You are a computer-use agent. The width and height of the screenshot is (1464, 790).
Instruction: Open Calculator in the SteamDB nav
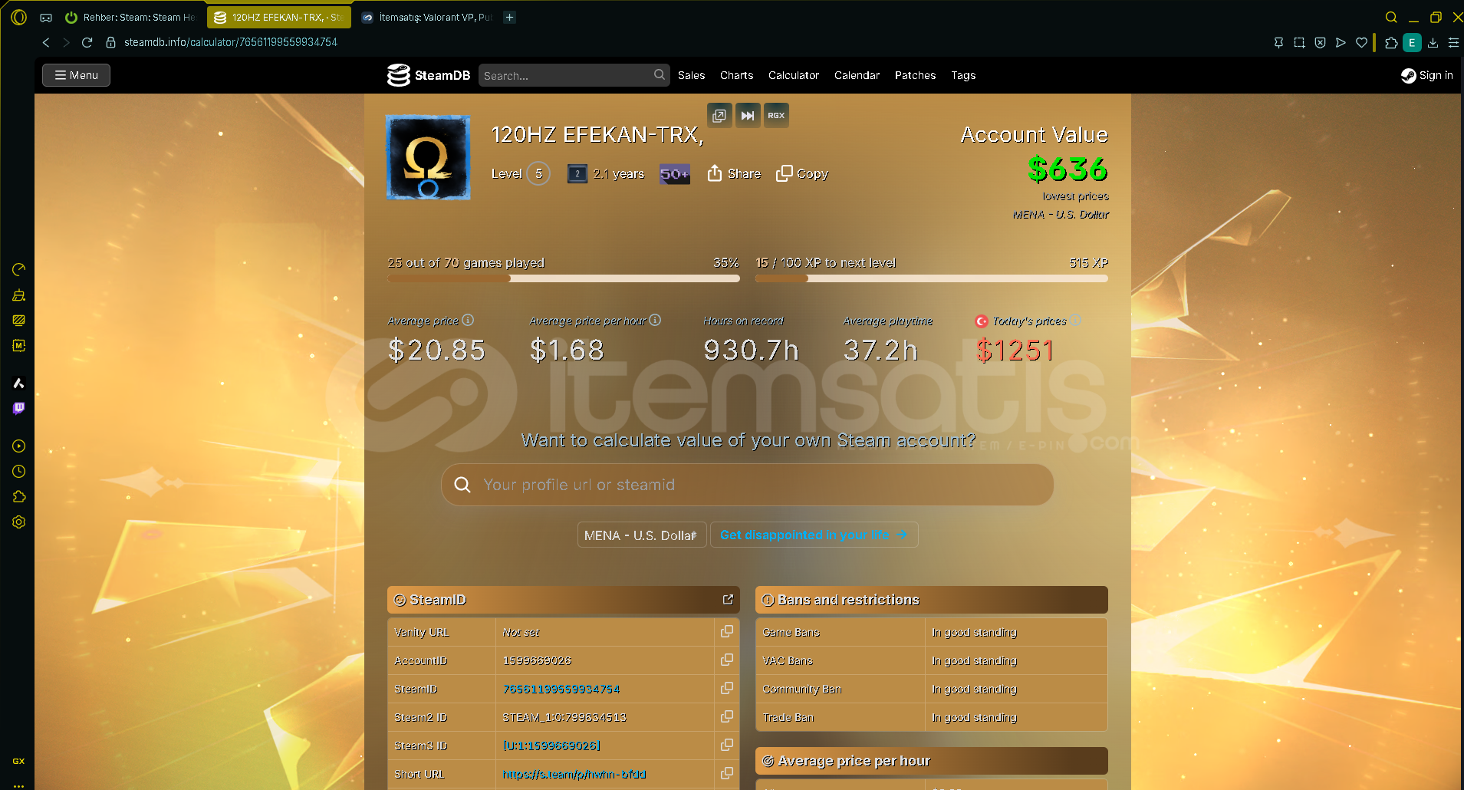794,75
